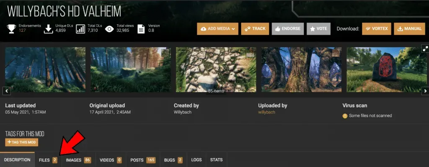This screenshot has height=167, width=429.
Task: Click the Version document icon
Action: coord(141,29)
